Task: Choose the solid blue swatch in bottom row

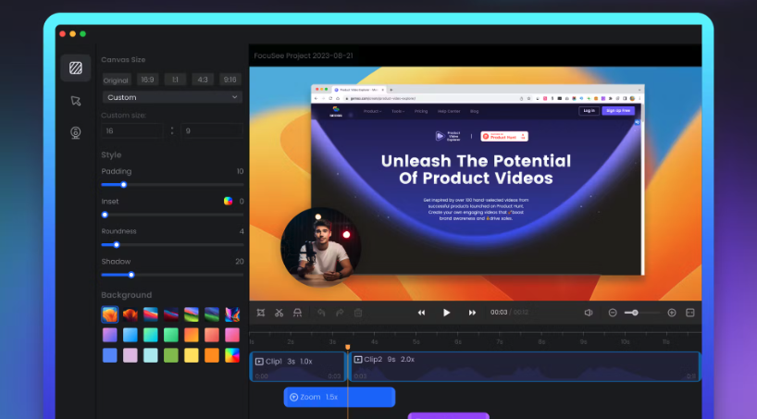Action: tap(110, 355)
